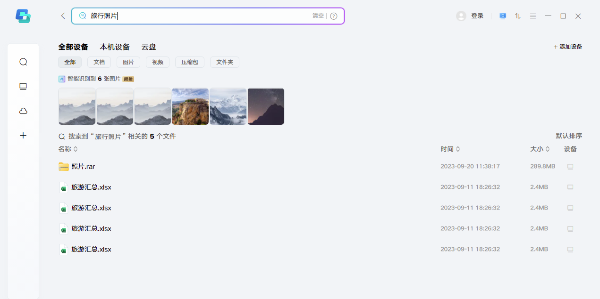The image size is (600, 299).
Task: Select the search icon in sidebar
Action: tap(23, 62)
